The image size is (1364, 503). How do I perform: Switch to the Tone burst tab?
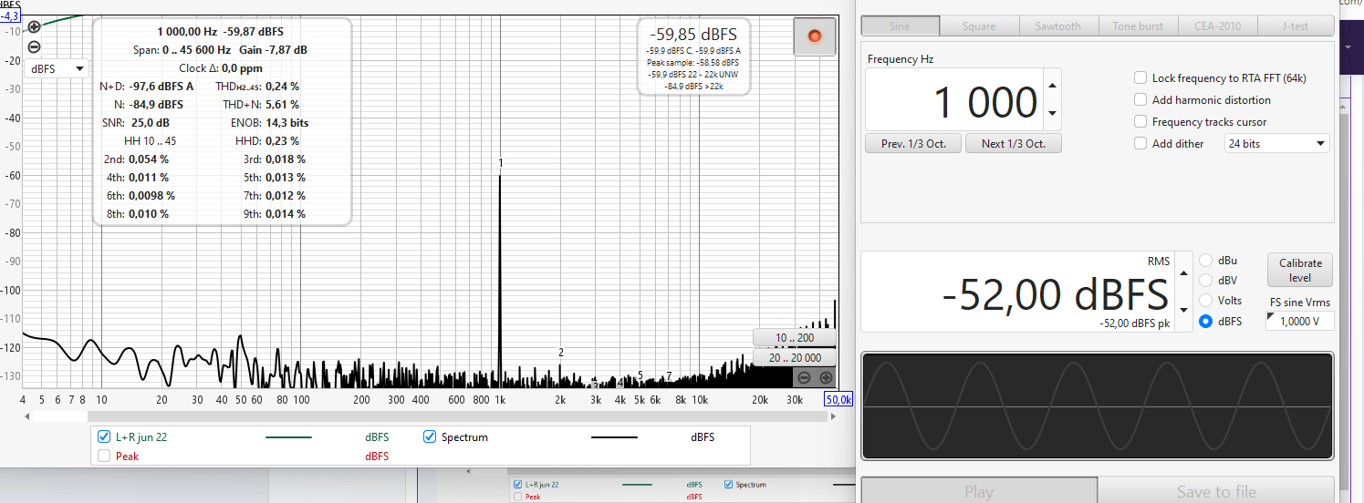(1138, 26)
